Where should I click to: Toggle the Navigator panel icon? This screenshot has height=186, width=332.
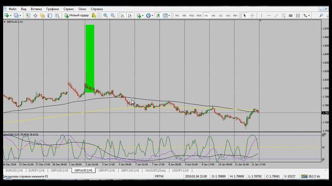(x=43, y=16)
